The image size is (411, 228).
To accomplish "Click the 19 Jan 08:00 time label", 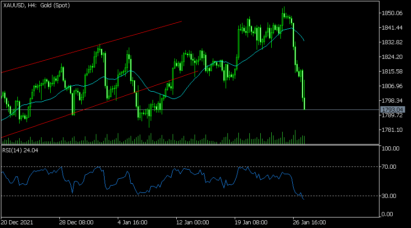I will tap(251, 223).
